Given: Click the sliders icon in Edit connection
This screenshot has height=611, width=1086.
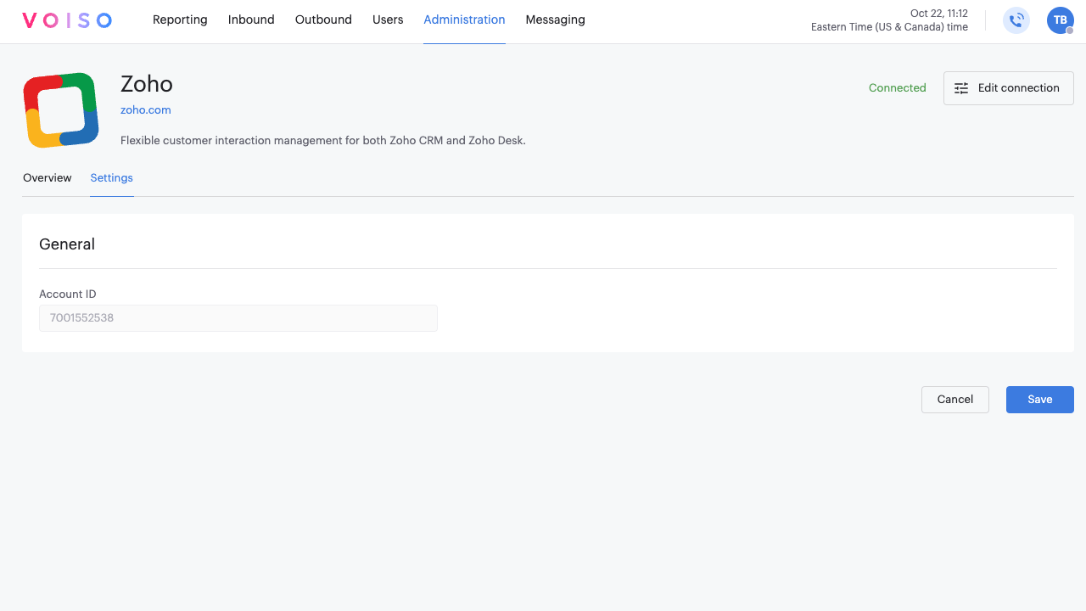Looking at the screenshot, I should tap(961, 88).
